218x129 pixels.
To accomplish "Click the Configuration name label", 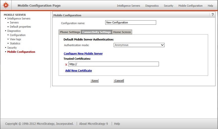I will (x=73, y=23).
